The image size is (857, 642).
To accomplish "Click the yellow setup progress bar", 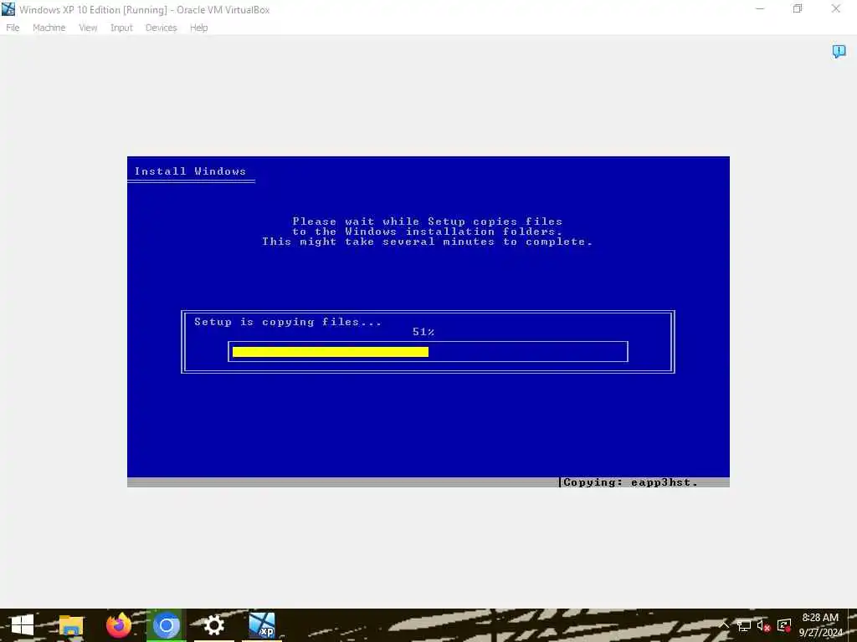I will 330,352.
